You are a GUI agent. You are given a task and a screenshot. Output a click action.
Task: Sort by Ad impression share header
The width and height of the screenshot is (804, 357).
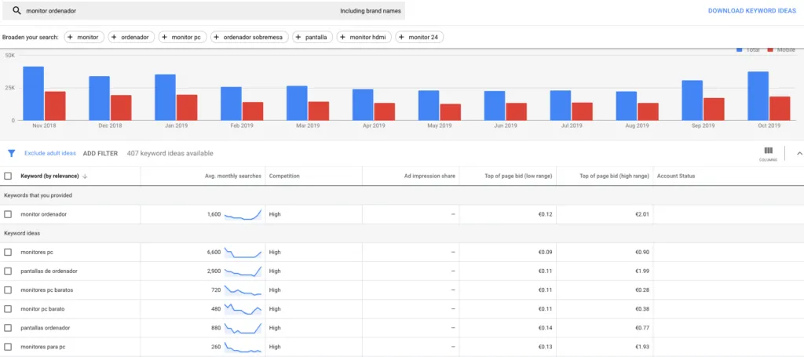coord(429,177)
